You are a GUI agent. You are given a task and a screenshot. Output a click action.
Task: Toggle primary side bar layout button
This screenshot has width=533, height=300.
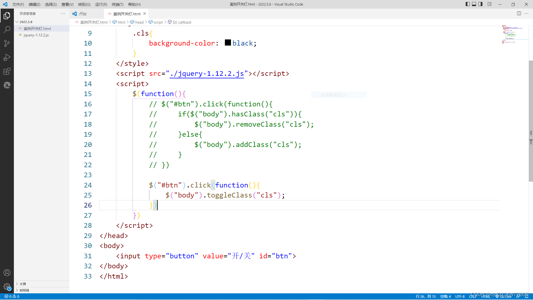(x=468, y=4)
